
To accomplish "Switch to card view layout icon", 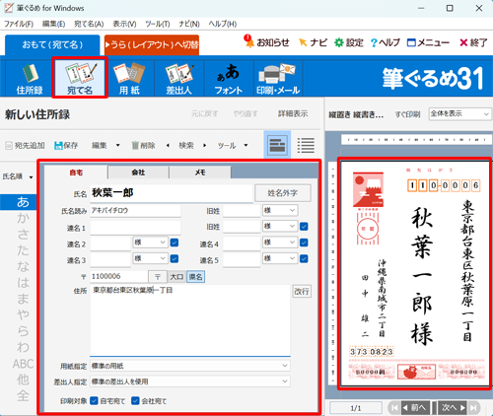I will [x=277, y=145].
